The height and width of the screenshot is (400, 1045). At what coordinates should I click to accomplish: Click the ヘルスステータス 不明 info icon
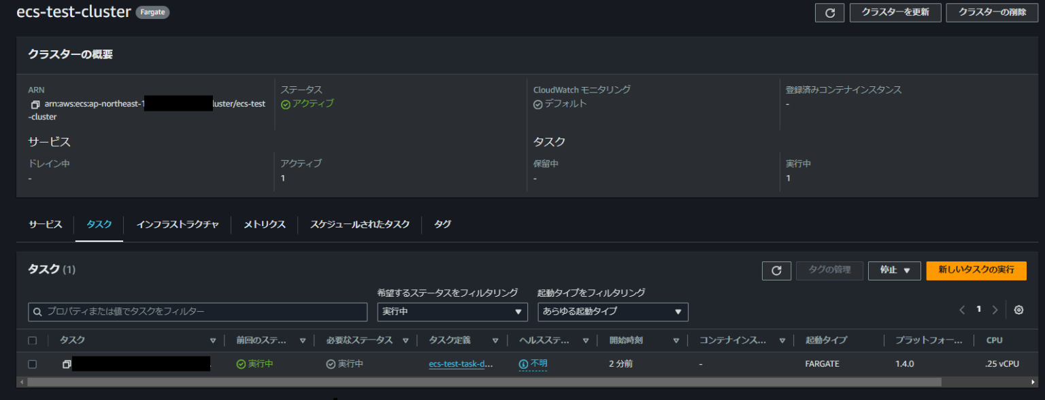522,363
